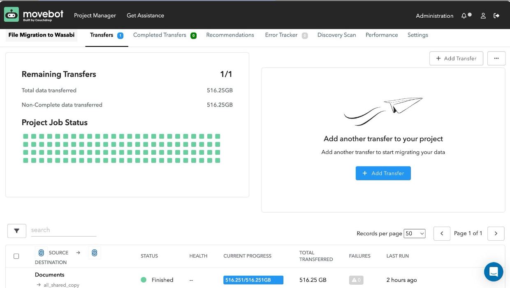Click the Project Job Status squares grid
The height and width of the screenshot is (288, 510).
coord(121,149)
